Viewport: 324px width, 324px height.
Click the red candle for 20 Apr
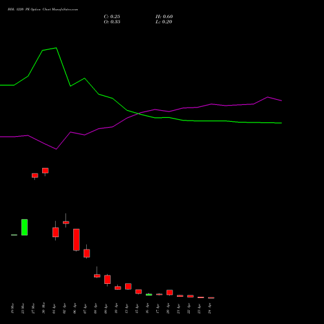click(170, 292)
